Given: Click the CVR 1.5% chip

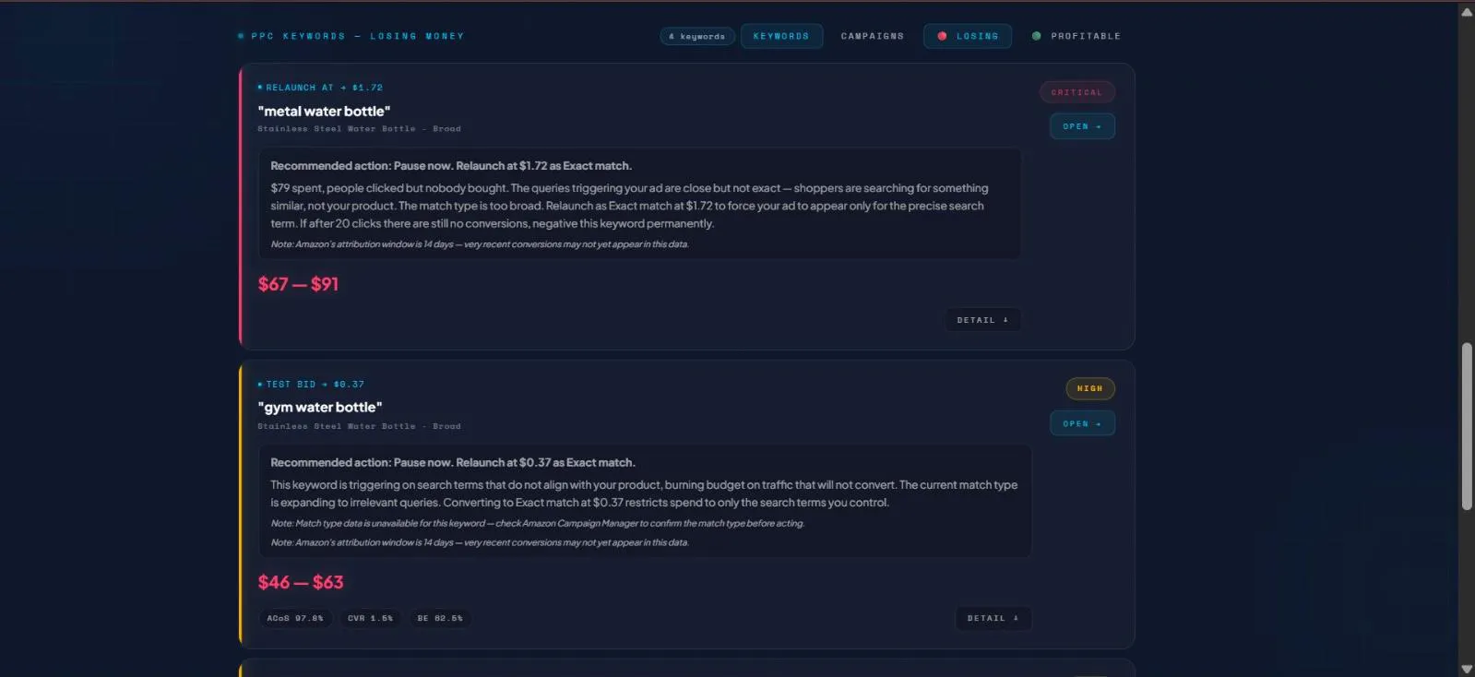Looking at the screenshot, I should click(370, 618).
